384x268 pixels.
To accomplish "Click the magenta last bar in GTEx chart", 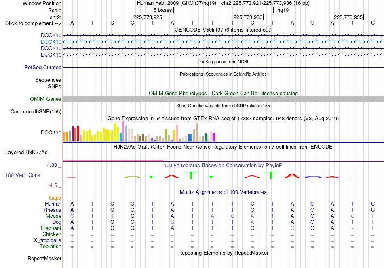I will tap(214, 137).
